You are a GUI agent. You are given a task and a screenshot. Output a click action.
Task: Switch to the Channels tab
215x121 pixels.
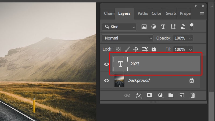(x=109, y=13)
